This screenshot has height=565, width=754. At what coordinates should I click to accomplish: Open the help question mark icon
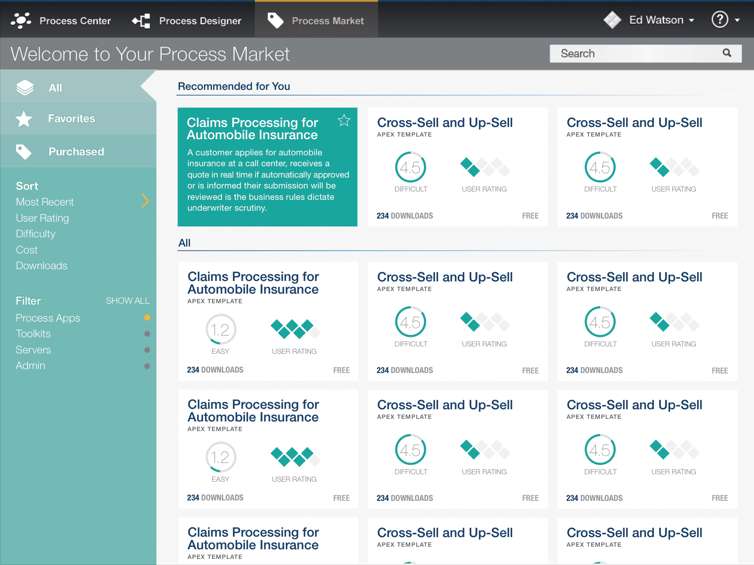click(719, 20)
